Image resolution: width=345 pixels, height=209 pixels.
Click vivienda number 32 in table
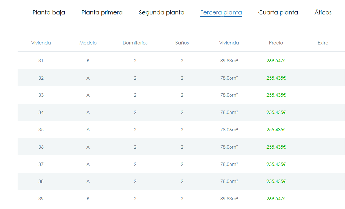[41, 78]
